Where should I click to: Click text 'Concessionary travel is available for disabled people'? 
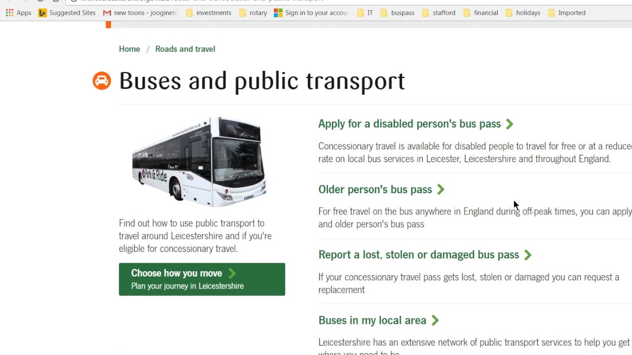416,146
